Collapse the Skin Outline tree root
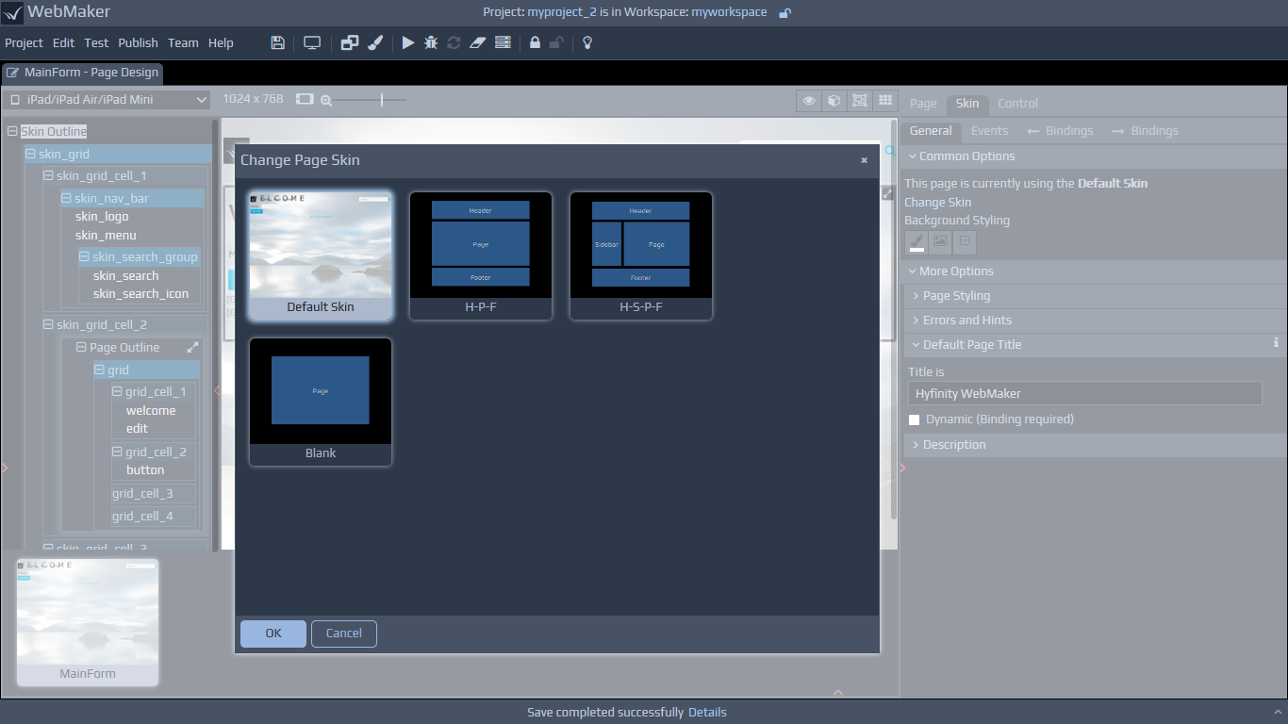The width and height of the screenshot is (1288, 724). 12,132
